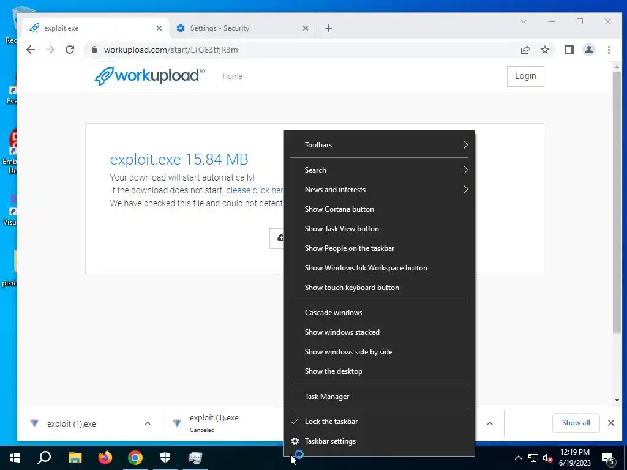This screenshot has height=470, width=627.
Task: Expand News and interests submenu
Action: coord(379,190)
